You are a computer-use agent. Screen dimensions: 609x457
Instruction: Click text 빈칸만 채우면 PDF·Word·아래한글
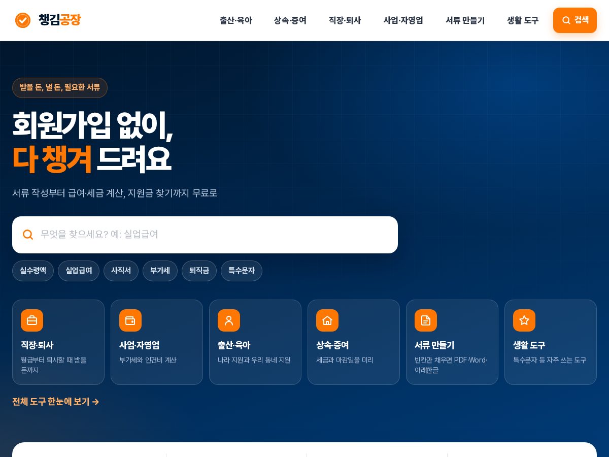point(451,365)
